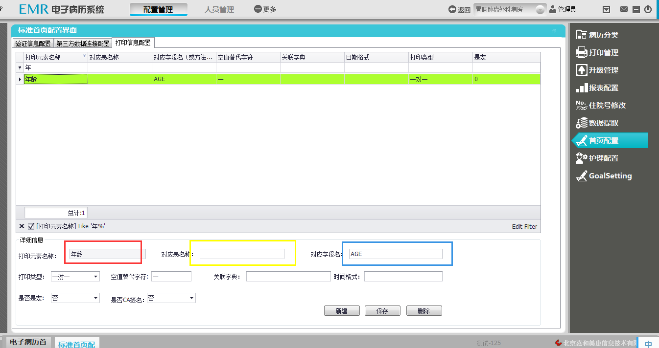The height and width of the screenshot is (348, 659).
Task: Select 首页配置 in sidebar
Action: tap(610, 140)
